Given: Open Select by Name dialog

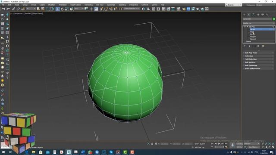Looking at the screenshot, I should [43, 9].
